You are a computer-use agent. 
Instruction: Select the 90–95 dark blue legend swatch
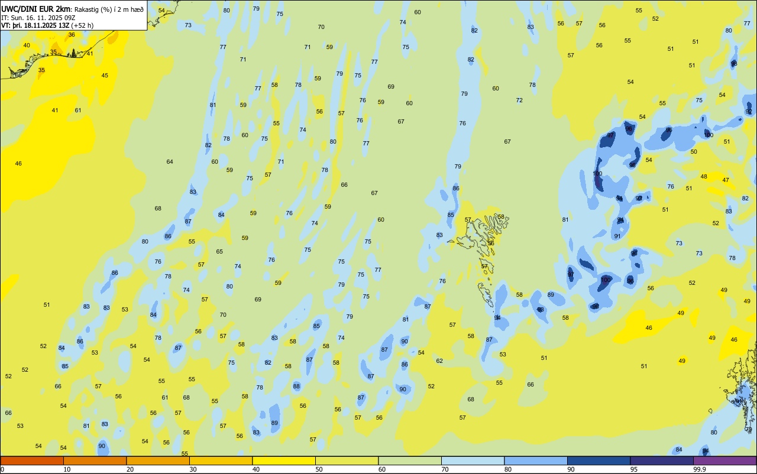tap(599, 460)
